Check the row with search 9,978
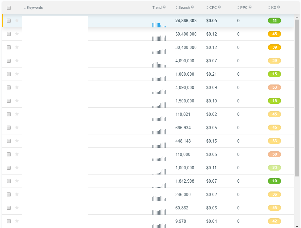The width and height of the screenshot is (301, 228). [x=9, y=221]
